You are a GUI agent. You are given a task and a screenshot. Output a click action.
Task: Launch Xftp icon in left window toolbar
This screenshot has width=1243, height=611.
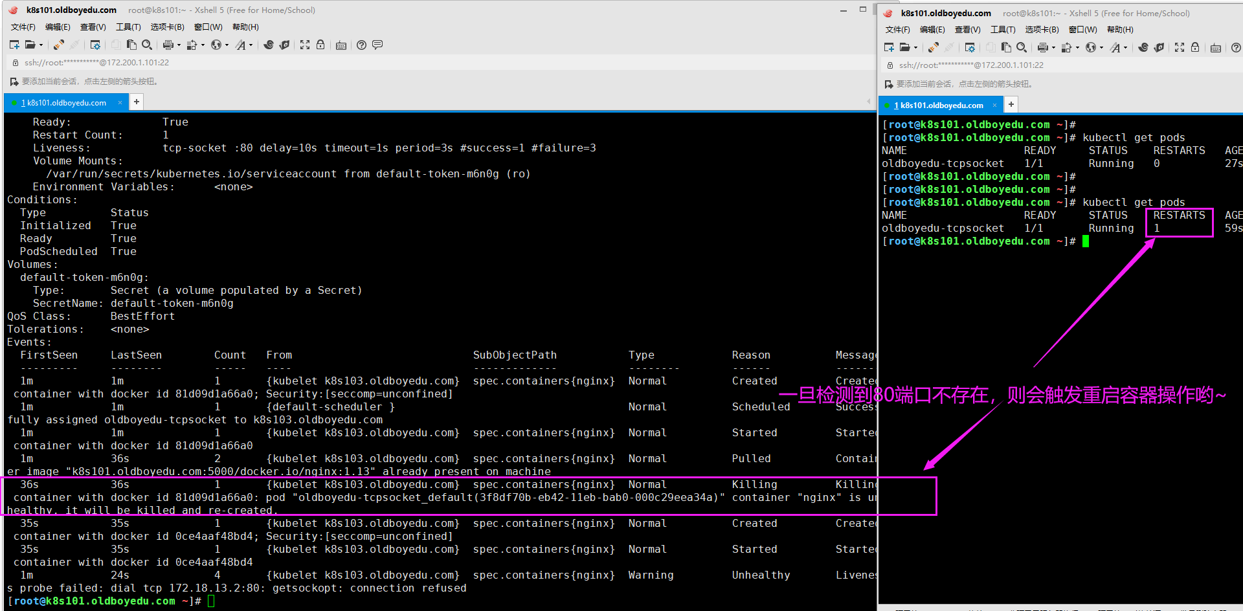(284, 45)
